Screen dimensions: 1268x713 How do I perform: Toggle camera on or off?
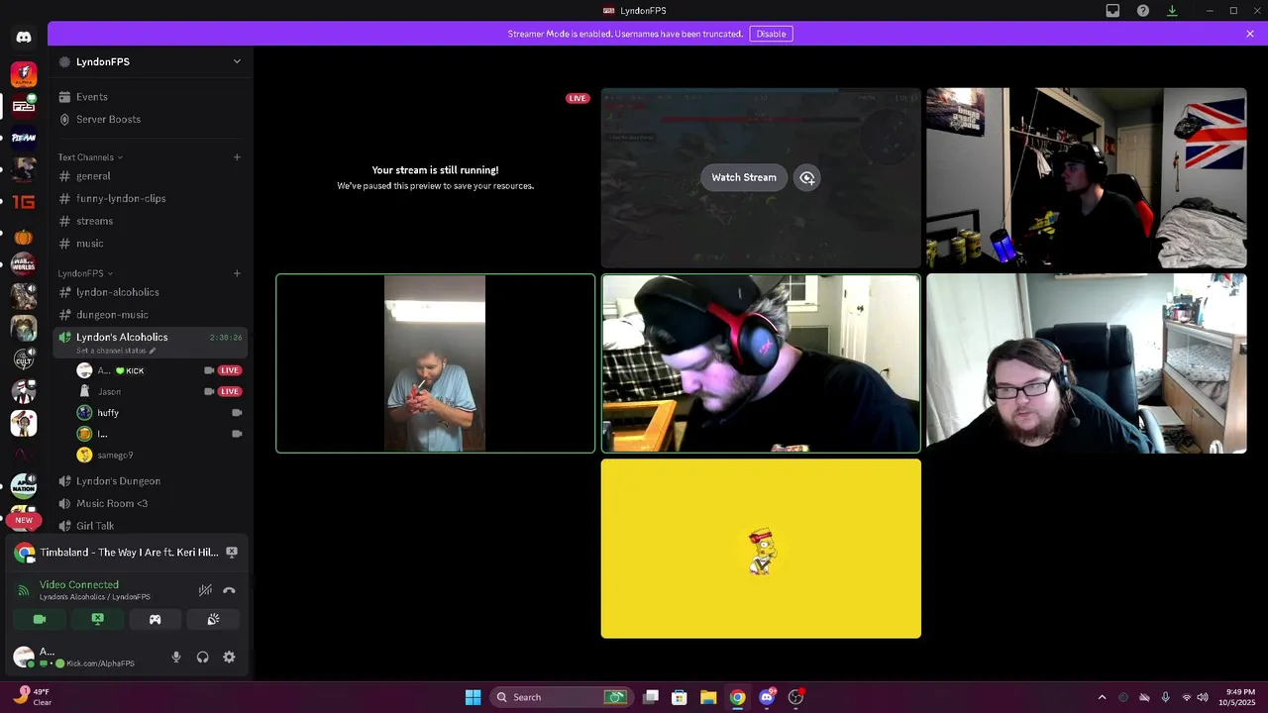(x=40, y=619)
